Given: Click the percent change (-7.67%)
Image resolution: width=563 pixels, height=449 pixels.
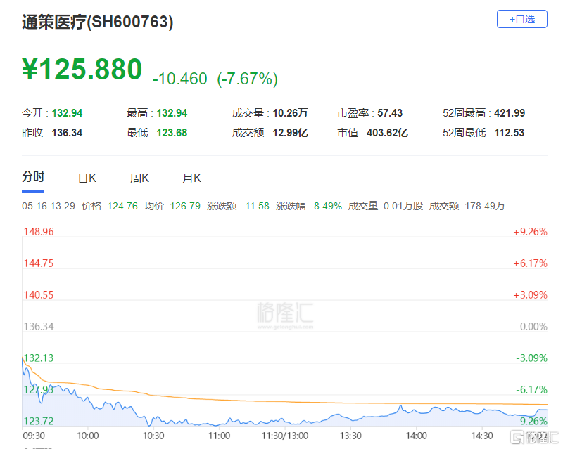Looking at the screenshot, I should point(248,79).
